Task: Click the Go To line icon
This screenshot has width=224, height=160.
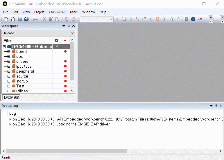Action: pyautogui.click(x=144, y=19)
